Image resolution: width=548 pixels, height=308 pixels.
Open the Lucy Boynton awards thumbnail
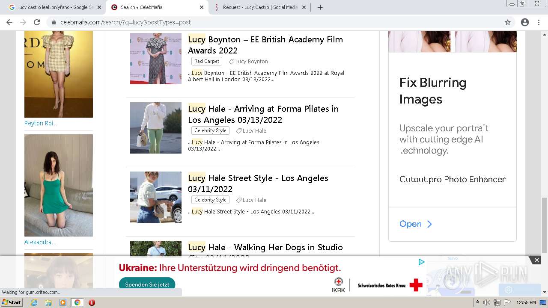click(x=156, y=59)
